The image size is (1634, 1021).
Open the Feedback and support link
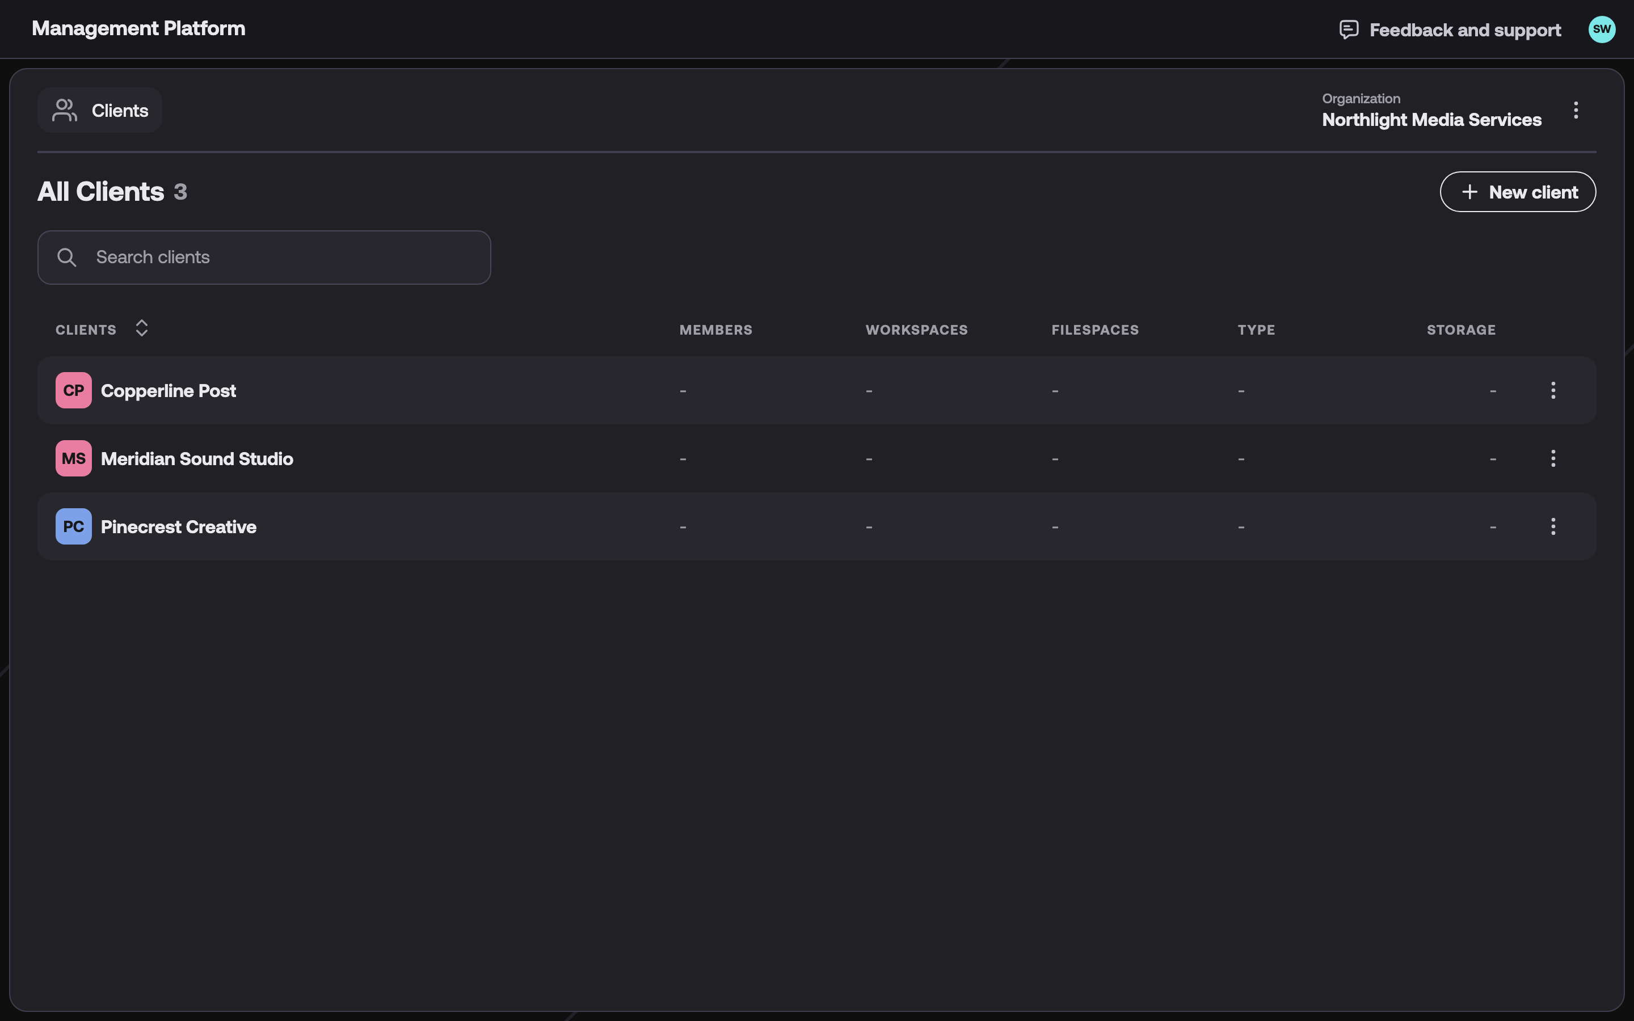pyautogui.click(x=1450, y=29)
